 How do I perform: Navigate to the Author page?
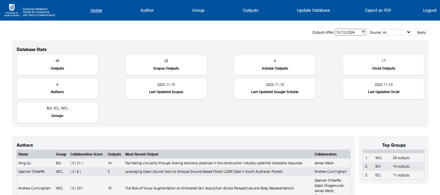[147, 10]
